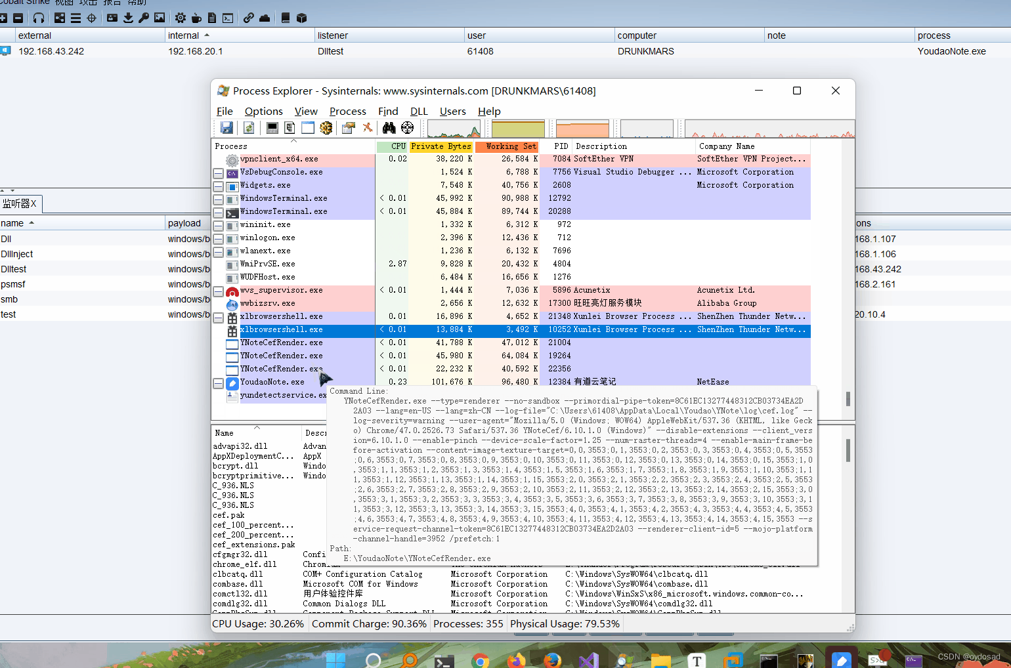Sort Cobalt Strike sessions by listener column
Viewport: 1011px width, 668px height.
point(389,35)
